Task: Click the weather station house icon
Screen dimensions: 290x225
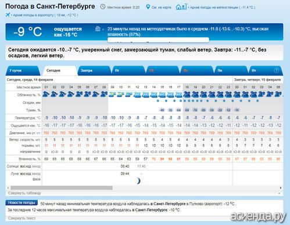Action: click(181, 7)
